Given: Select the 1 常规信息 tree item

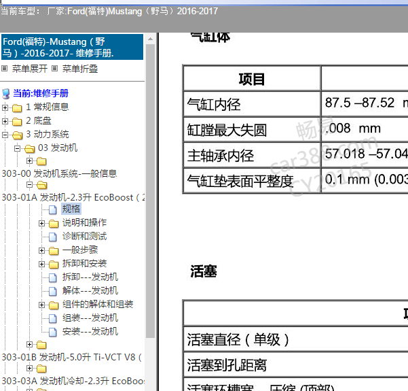Looking at the screenshot, I should click(47, 107).
